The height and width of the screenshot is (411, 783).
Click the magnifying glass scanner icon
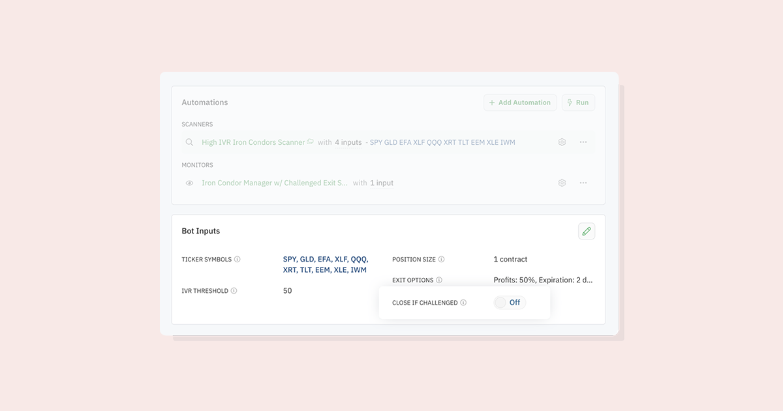189,142
